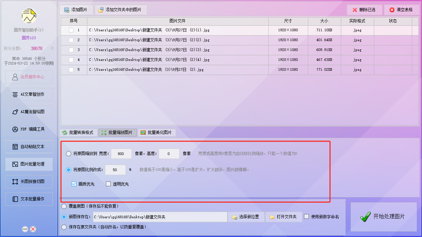Switch to 批量美化图片 tab
This screenshot has height=237, width=422.
point(157,133)
